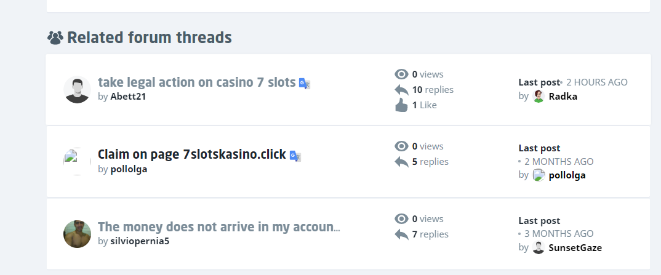
Task: Click silviopernia5's avatar photo
Action: (x=77, y=234)
